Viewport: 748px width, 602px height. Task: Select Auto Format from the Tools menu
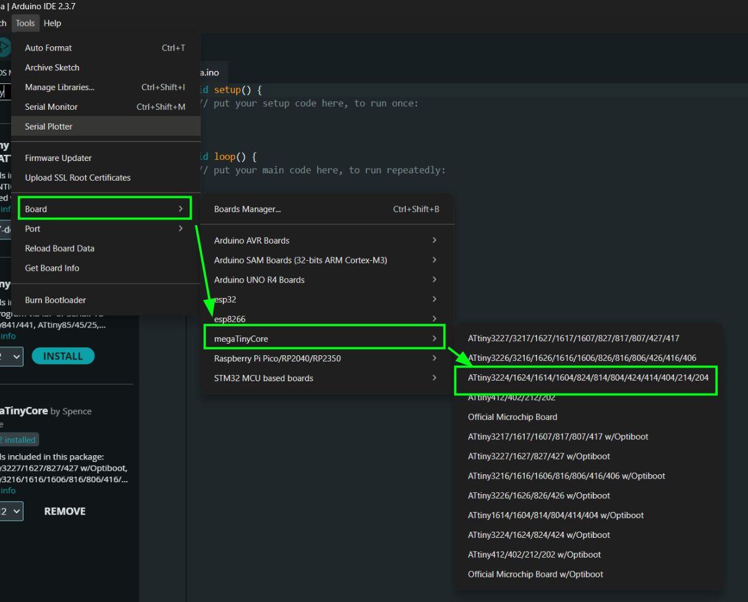coord(105,48)
